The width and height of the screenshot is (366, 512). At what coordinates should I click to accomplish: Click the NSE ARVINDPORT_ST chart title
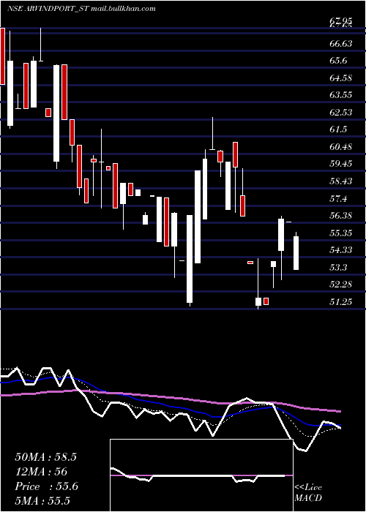48,9
